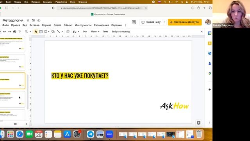Move presentation with the folder icon
This screenshot has width=250, height=141.
coord(33,20)
